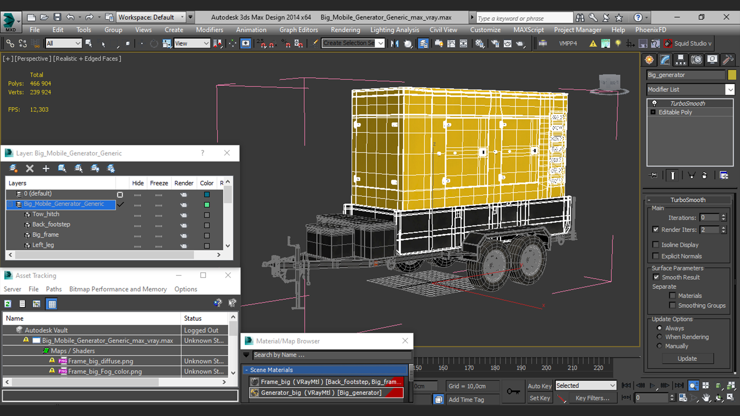Open the Hierarchy command panel tab
740x416 pixels.
[x=681, y=60]
